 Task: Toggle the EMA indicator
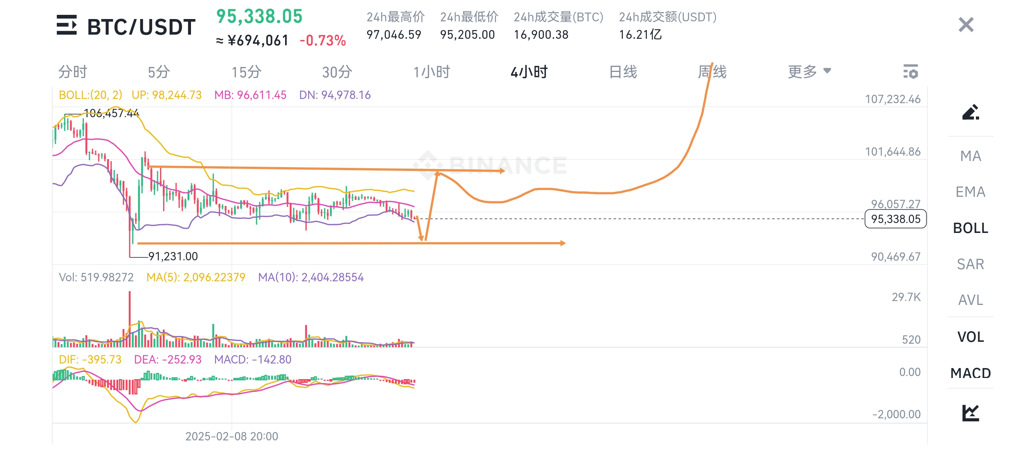[970, 192]
